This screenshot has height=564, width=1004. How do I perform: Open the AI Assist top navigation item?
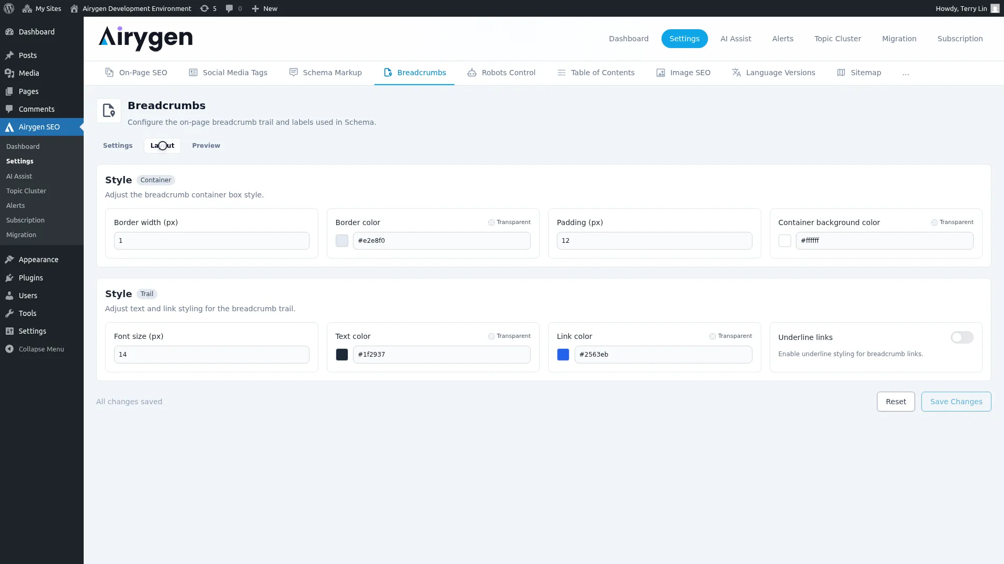pyautogui.click(x=736, y=39)
